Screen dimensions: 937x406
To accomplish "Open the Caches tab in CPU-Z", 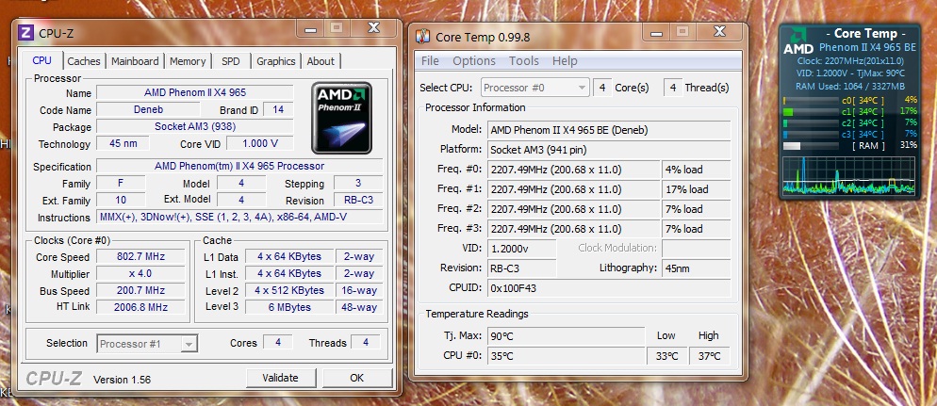I will 84,61.
